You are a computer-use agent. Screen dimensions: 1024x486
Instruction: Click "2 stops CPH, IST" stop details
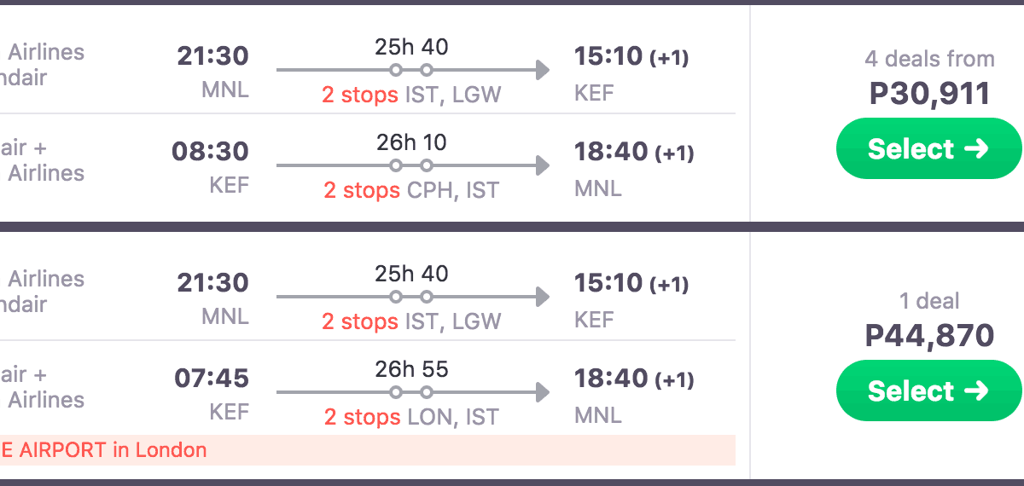point(411,190)
